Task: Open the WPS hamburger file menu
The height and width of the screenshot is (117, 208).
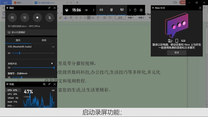Action: 4,8
